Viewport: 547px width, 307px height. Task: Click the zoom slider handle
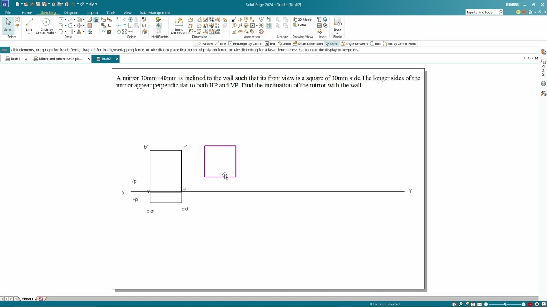pos(505,304)
